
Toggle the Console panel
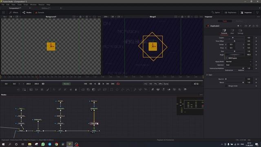pyautogui.click(x=40, y=13)
